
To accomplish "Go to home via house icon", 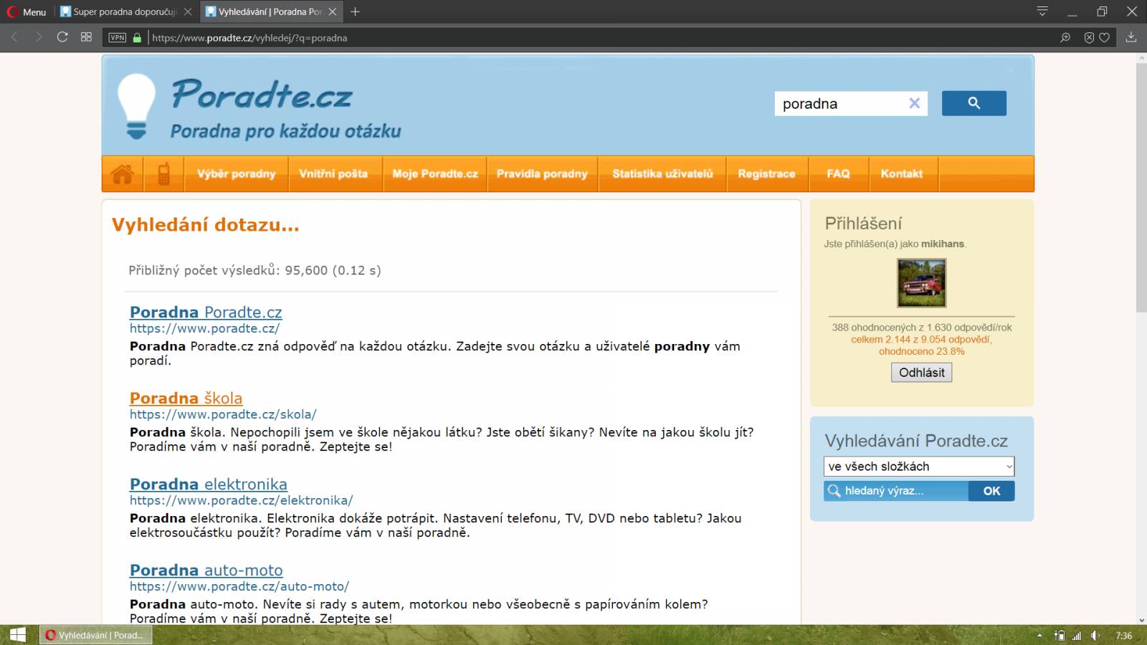I will coord(123,173).
